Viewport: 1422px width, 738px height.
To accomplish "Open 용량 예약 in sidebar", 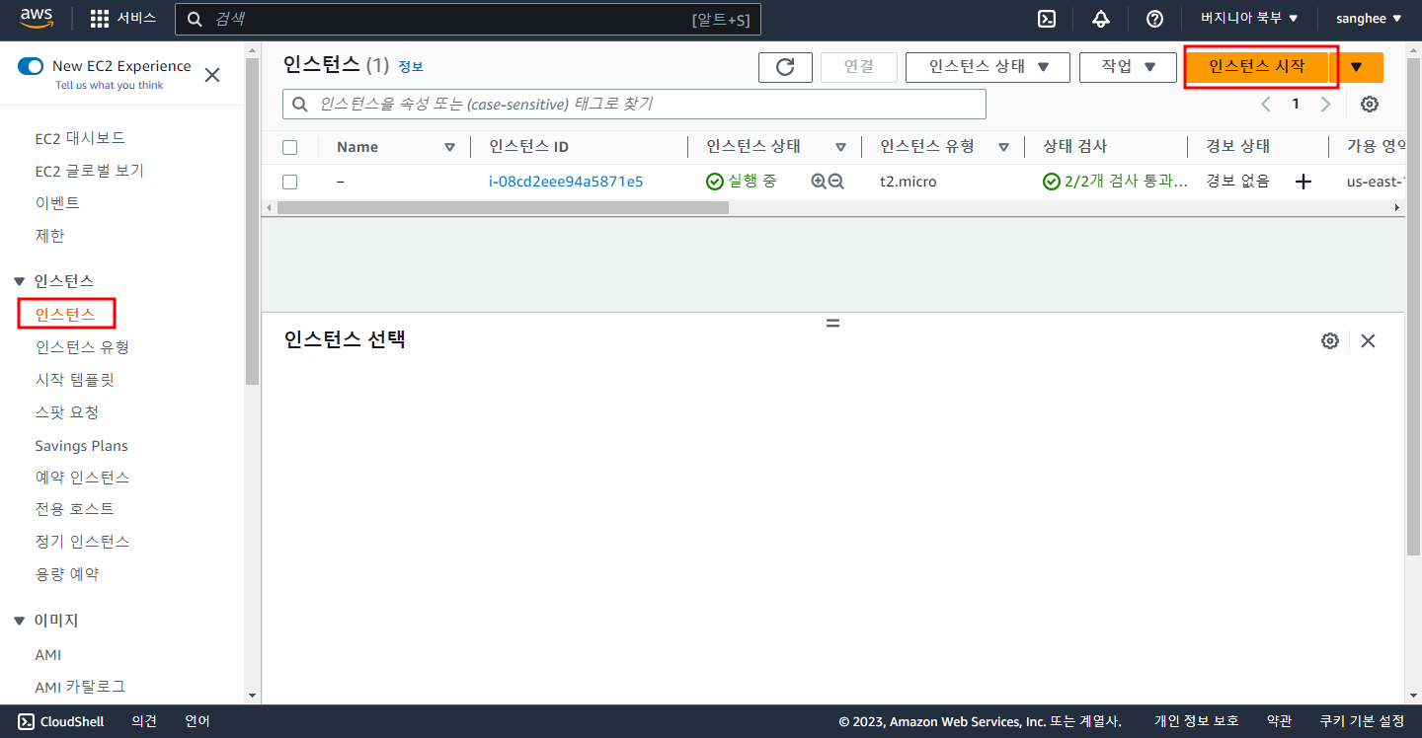I will [x=67, y=574].
